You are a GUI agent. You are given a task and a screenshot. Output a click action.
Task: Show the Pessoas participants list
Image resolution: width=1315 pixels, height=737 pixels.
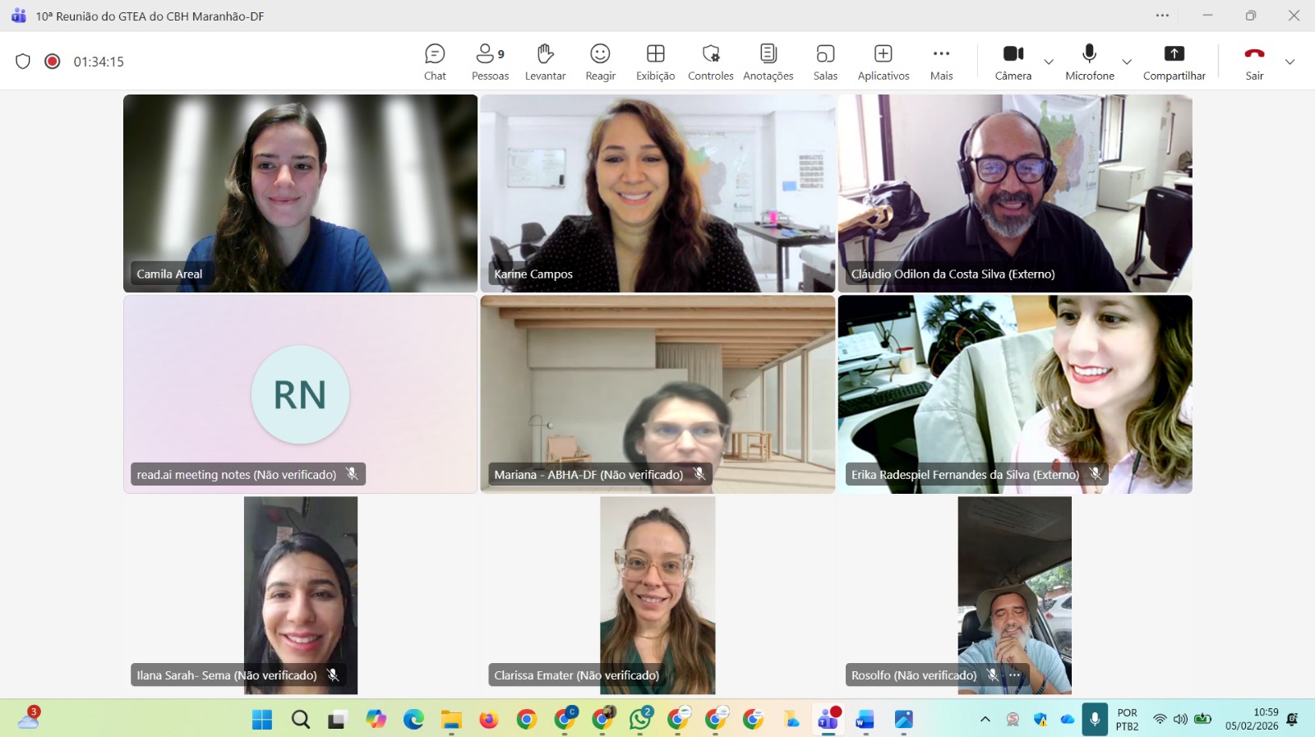point(490,62)
